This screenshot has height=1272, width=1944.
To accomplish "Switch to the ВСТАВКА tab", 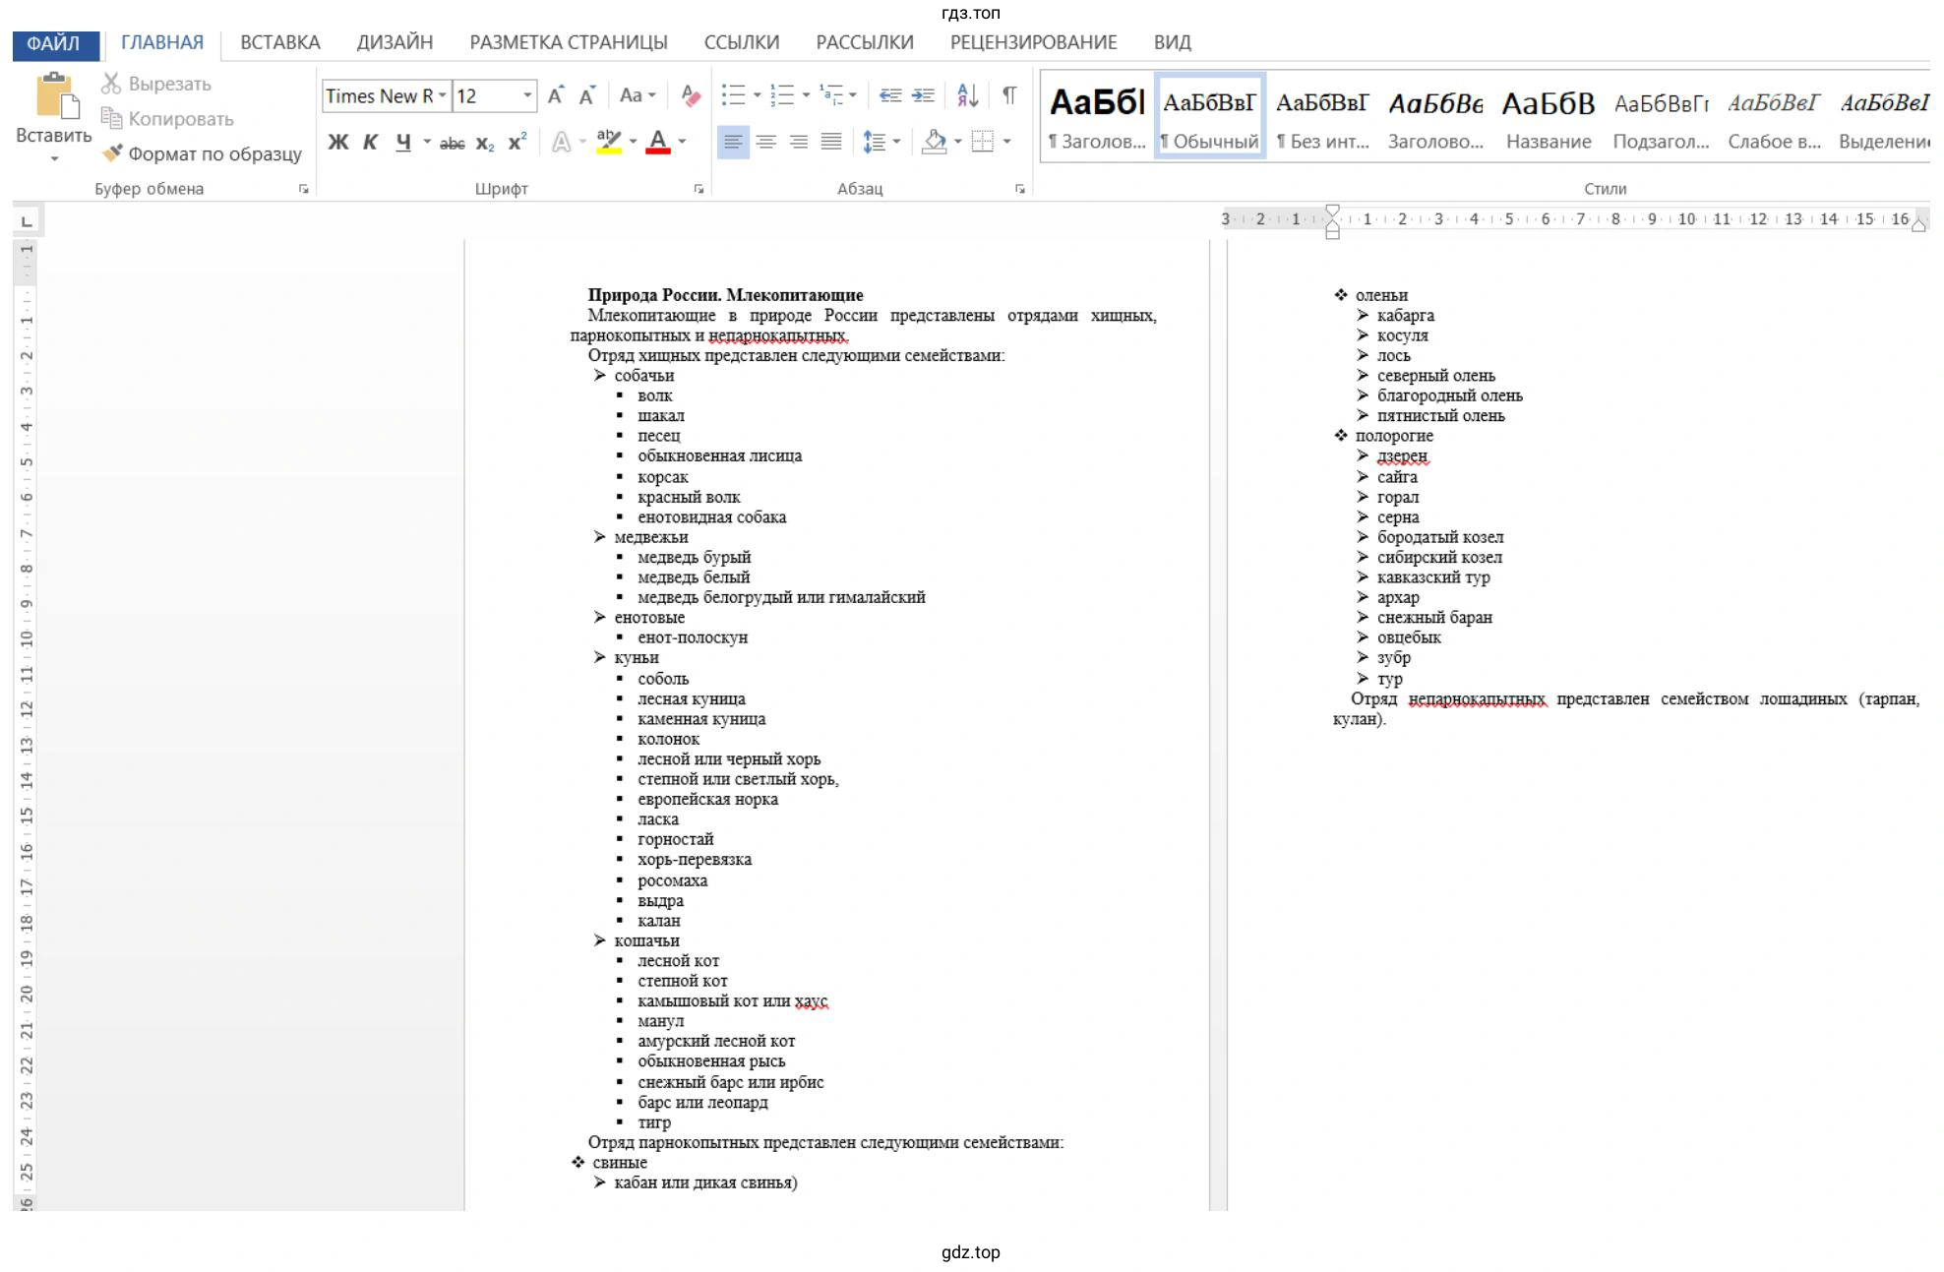I will click(x=280, y=43).
